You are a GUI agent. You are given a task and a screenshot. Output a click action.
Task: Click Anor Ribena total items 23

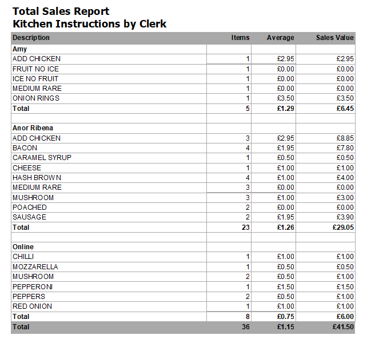[246, 228]
